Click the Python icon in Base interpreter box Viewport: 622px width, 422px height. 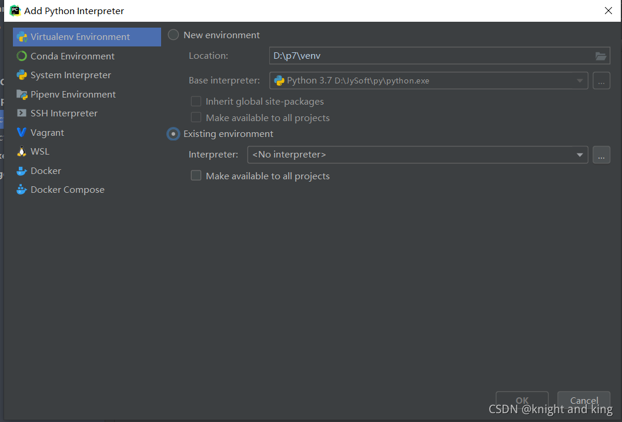click(279, 81)
